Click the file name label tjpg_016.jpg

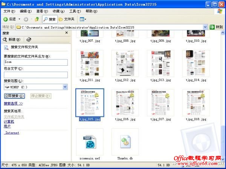pyautogui.click(x=125, y=119)
